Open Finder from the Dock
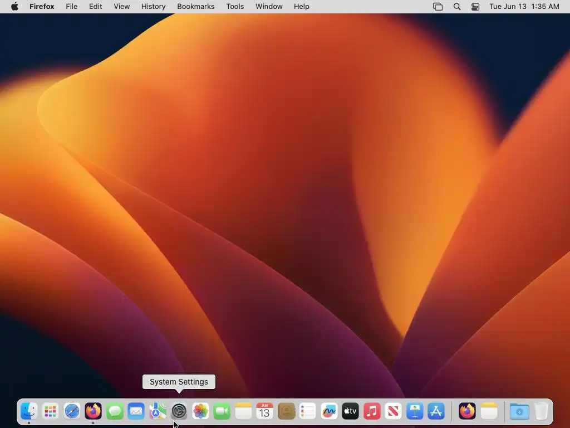This screenshot has width=570, height=428. 29,411
